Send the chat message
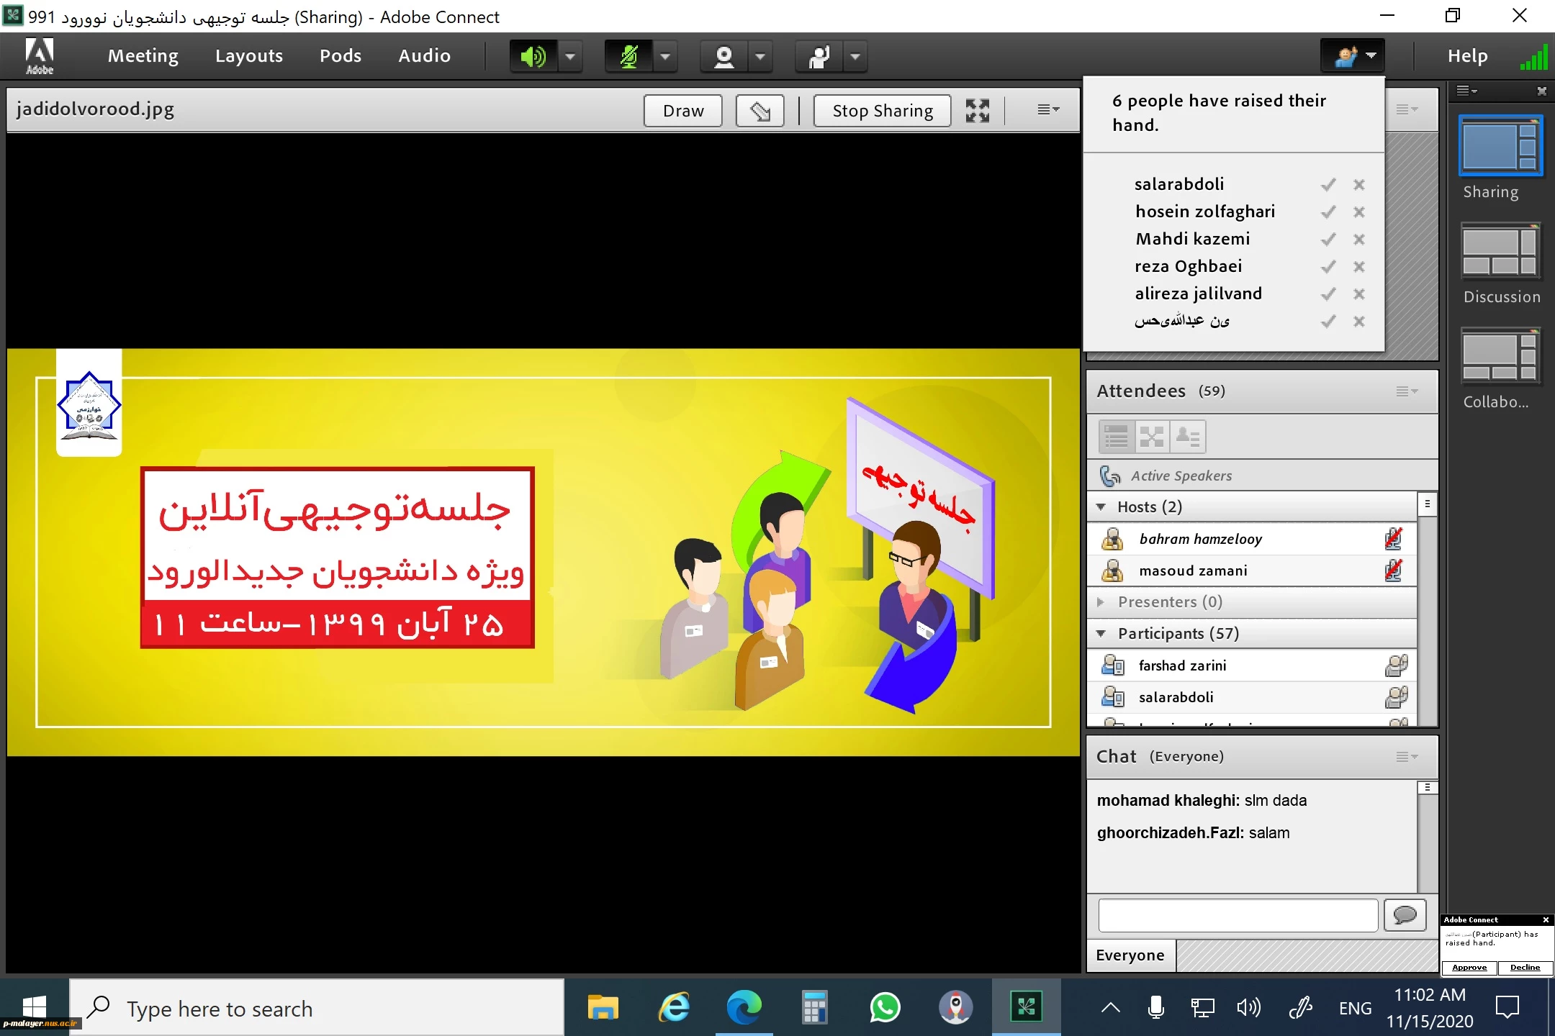The image size is (1555, 1036). pos(1405,915)
